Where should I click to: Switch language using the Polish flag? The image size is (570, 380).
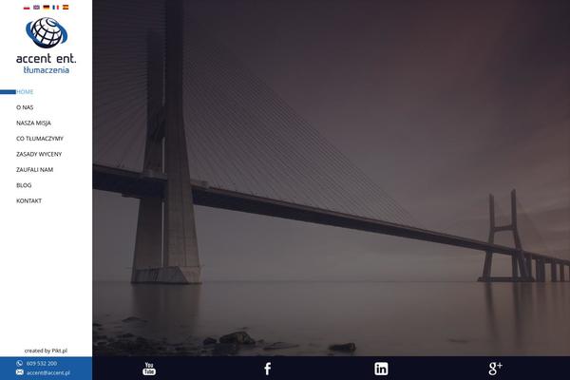(26, 7)
